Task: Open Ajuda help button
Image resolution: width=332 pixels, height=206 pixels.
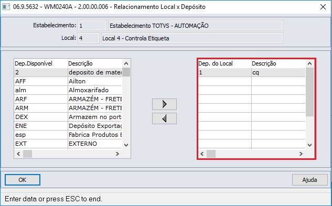Action: point(310,180)
